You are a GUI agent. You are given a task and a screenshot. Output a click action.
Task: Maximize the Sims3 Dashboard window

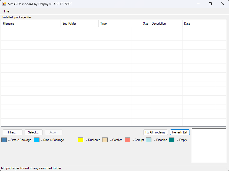210,4
